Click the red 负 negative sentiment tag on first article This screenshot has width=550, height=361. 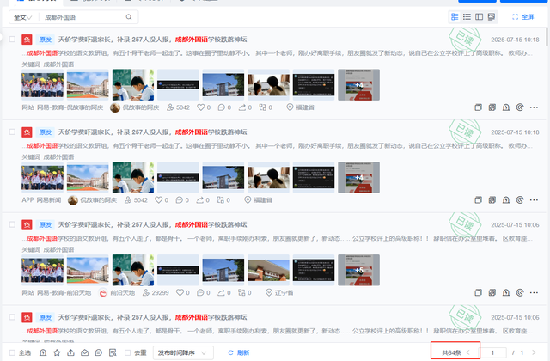pos(27,40)
